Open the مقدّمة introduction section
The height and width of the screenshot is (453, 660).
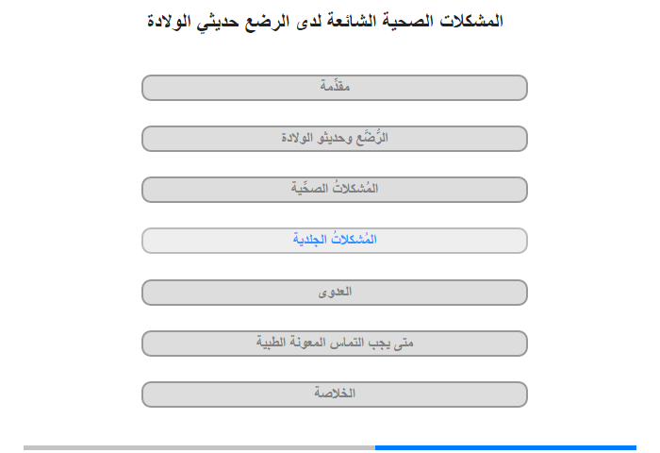pos(334,88)
